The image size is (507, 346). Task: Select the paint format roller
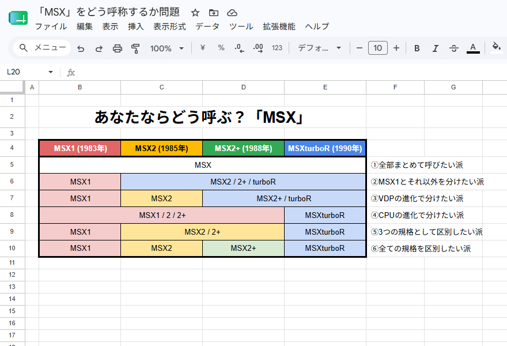(135, 48)
